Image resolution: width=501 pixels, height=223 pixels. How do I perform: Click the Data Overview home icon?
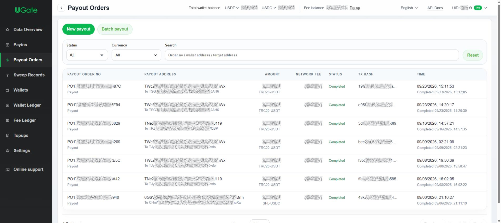click(8, 30)
